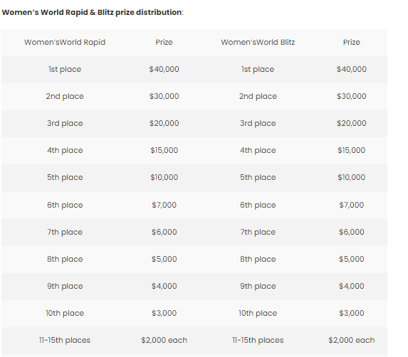
Task: Click the Women's World Blitz column header
Action: (x=258, y=42)
